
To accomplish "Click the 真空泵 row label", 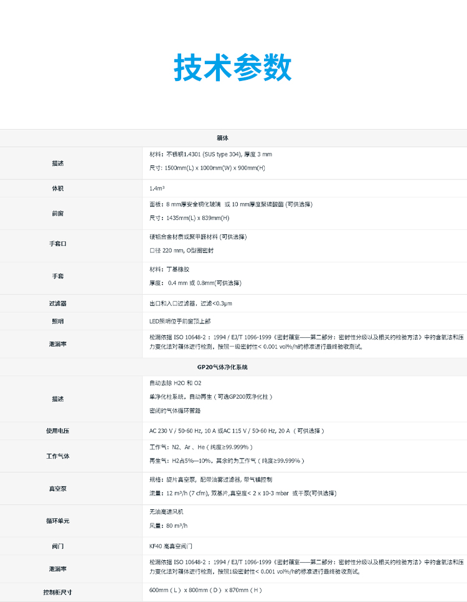I will coord(58,489).
